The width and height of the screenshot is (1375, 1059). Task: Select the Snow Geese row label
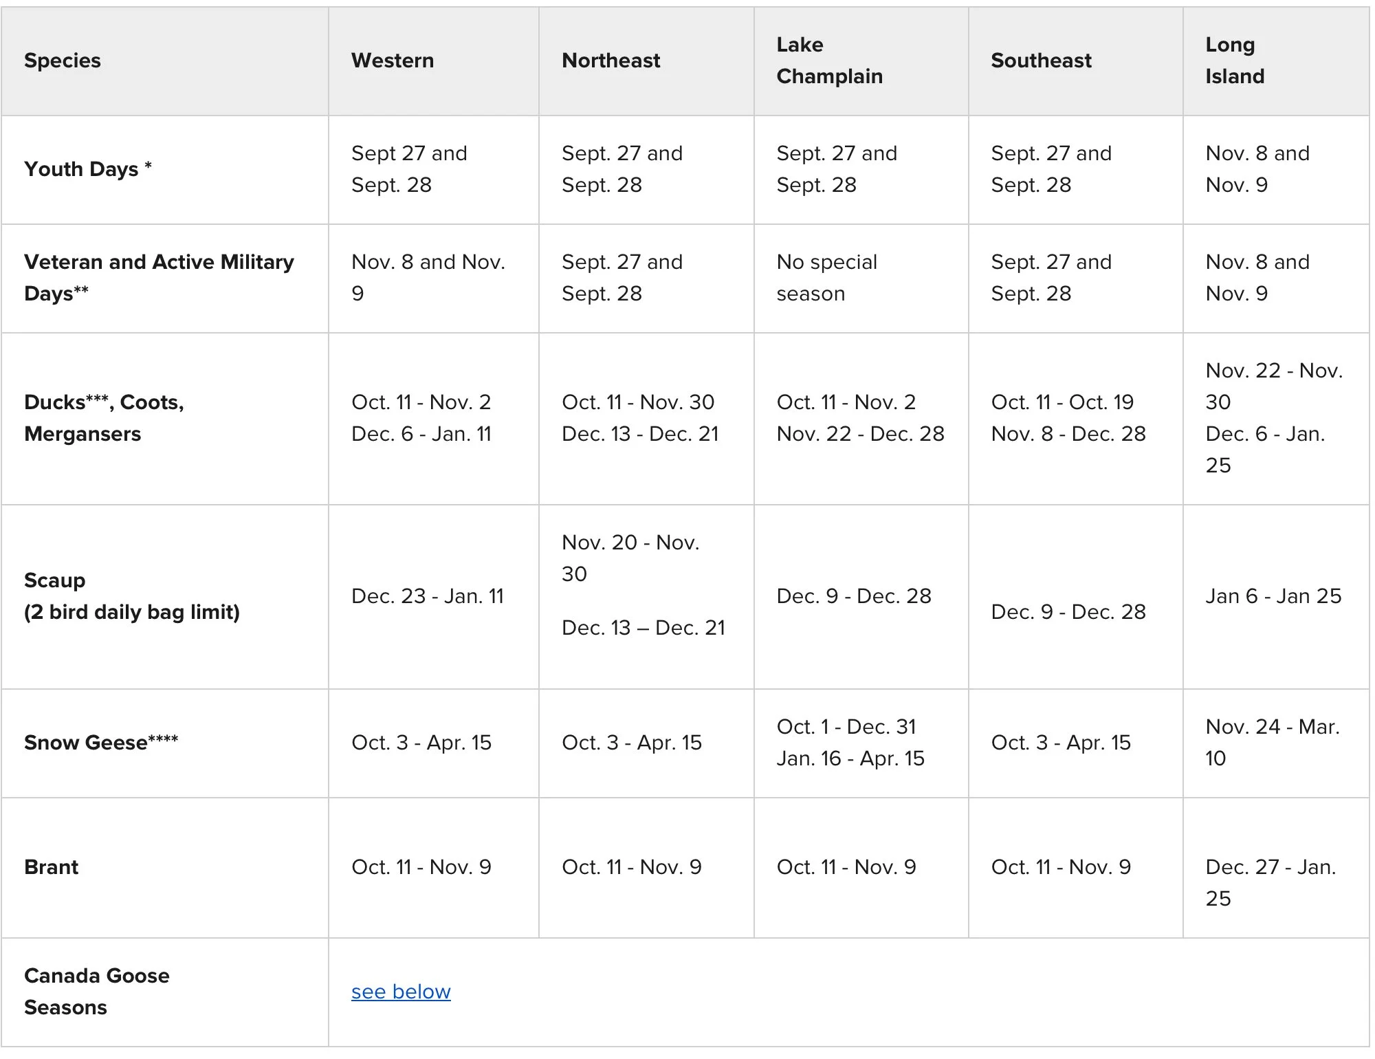(x=101, y=743)
